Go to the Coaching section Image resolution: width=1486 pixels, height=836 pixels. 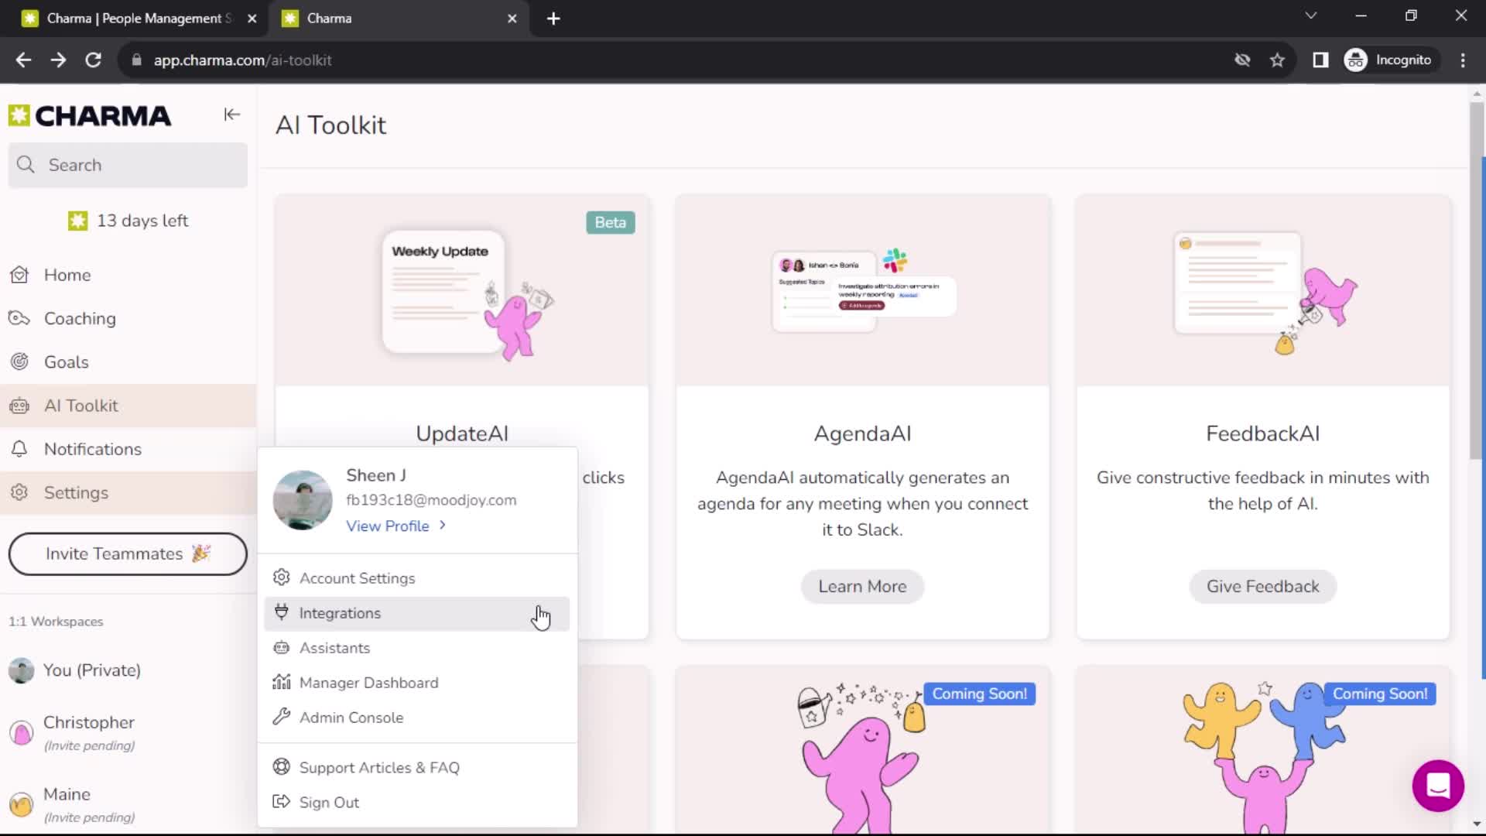(128, 318)
